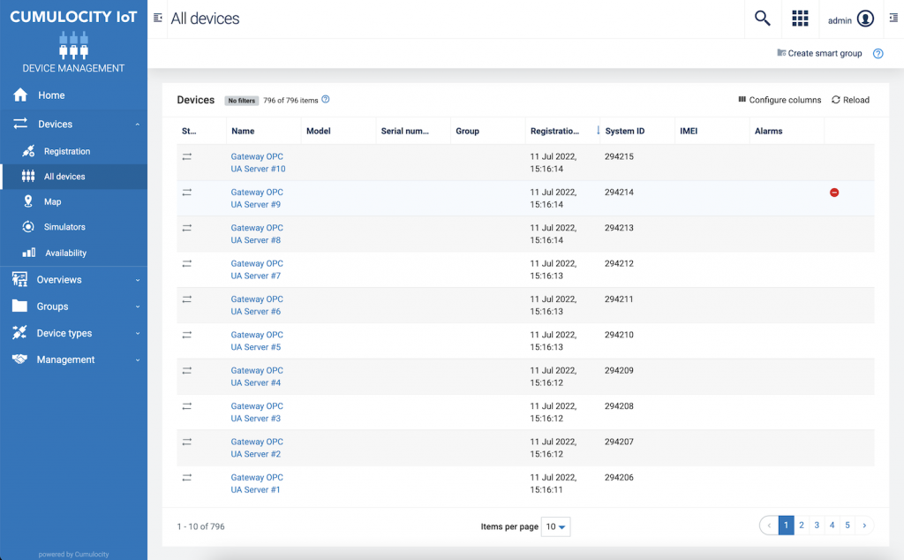This screenshot has height=560, width=904.
Task: Open the Items per page dropdown
Action: pos(556,527)
